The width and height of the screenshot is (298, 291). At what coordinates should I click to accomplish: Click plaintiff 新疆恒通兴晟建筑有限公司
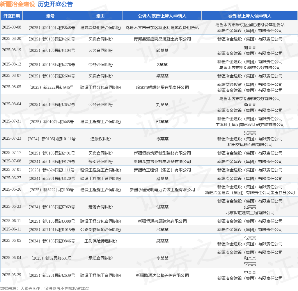pos(162,221)
